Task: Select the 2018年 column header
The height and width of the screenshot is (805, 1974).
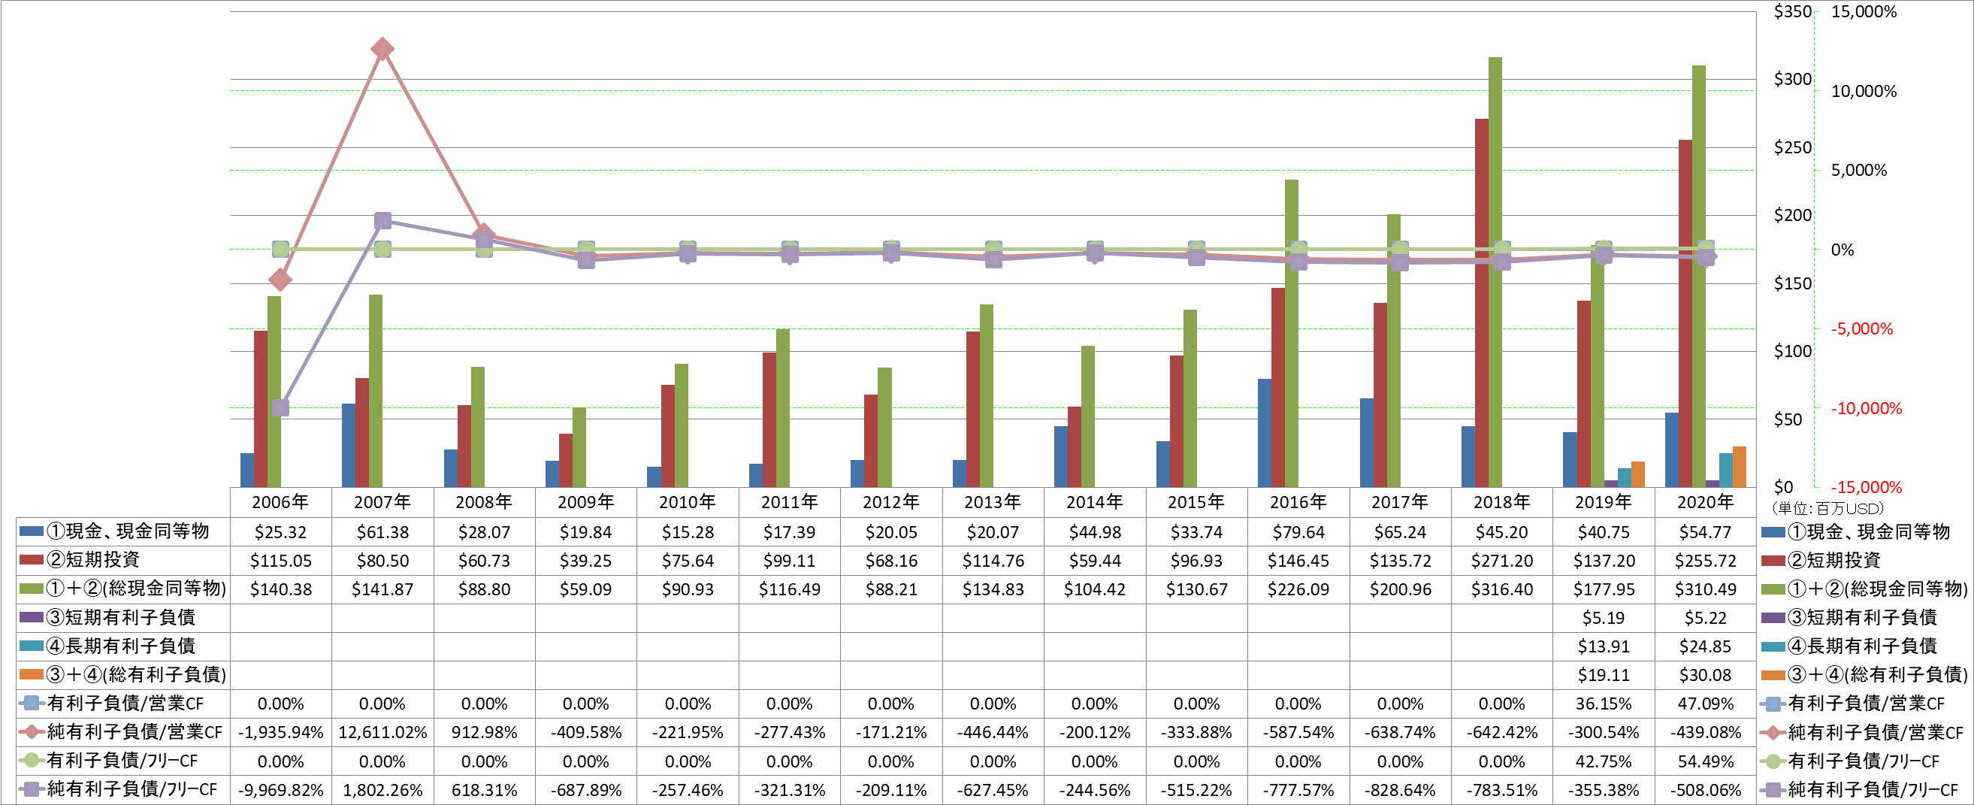Action: 1501,502
